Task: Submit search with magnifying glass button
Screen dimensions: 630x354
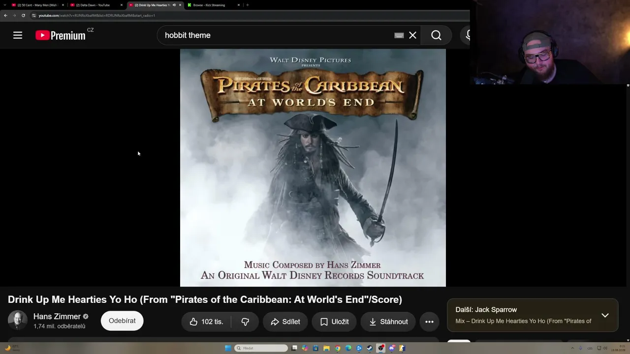Action: (436, 35)
